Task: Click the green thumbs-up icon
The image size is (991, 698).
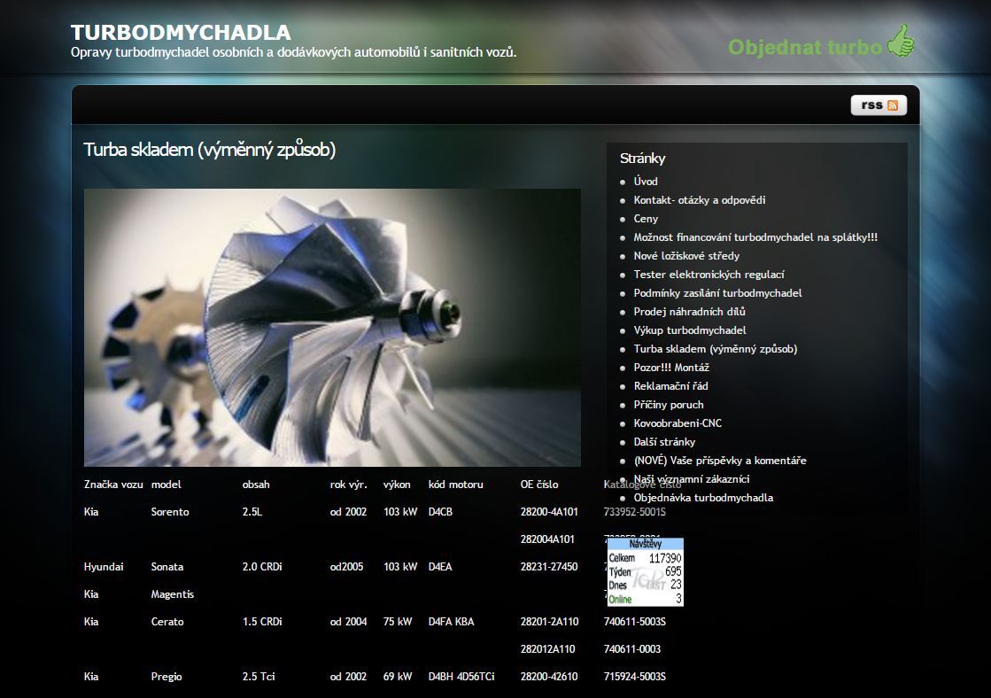Action: 901,41
